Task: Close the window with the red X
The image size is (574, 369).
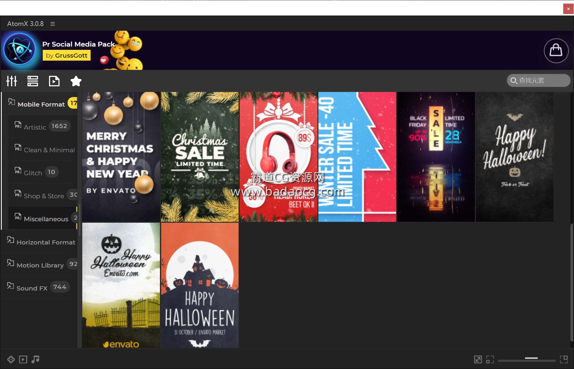Action: [x=568, y=9]
